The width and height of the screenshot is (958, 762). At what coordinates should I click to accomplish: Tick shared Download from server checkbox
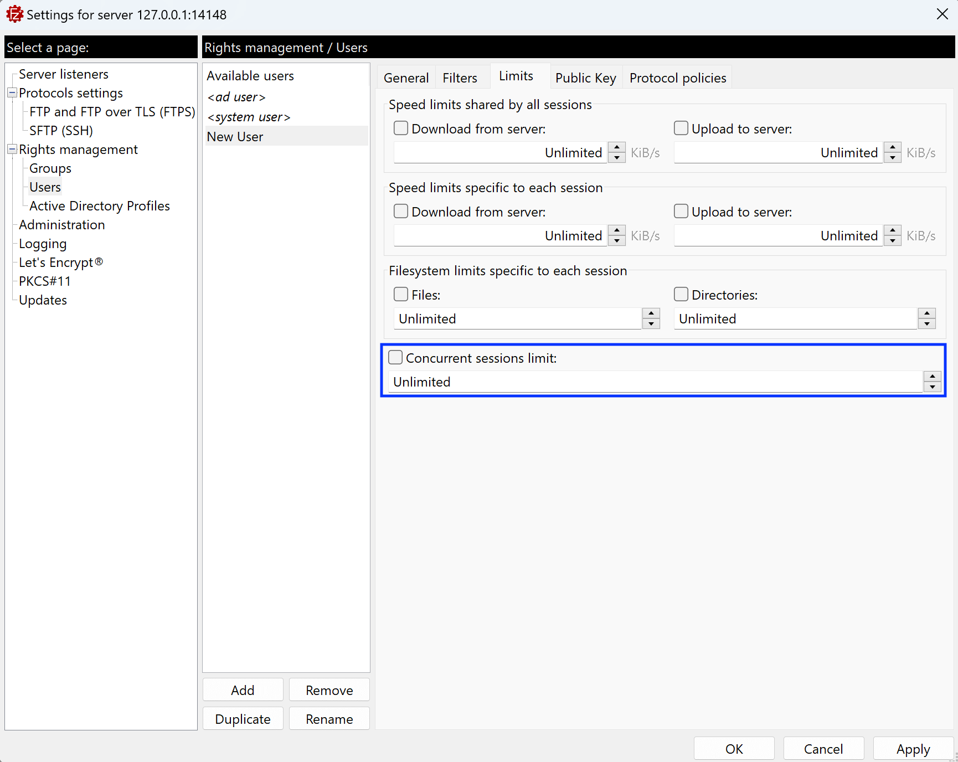coord(401,128)
